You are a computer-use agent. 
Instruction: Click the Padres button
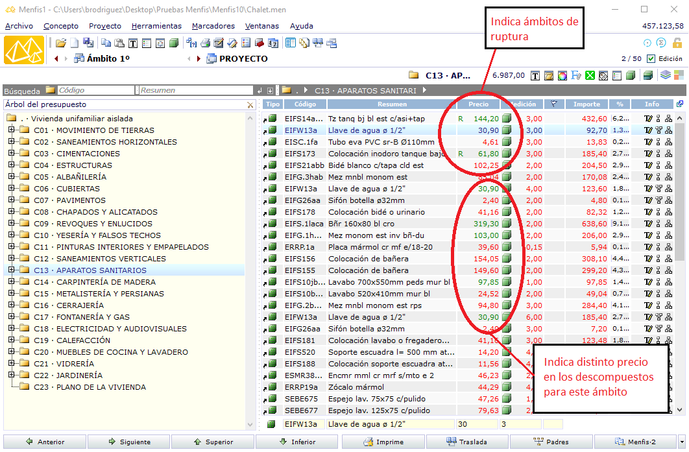551,442
